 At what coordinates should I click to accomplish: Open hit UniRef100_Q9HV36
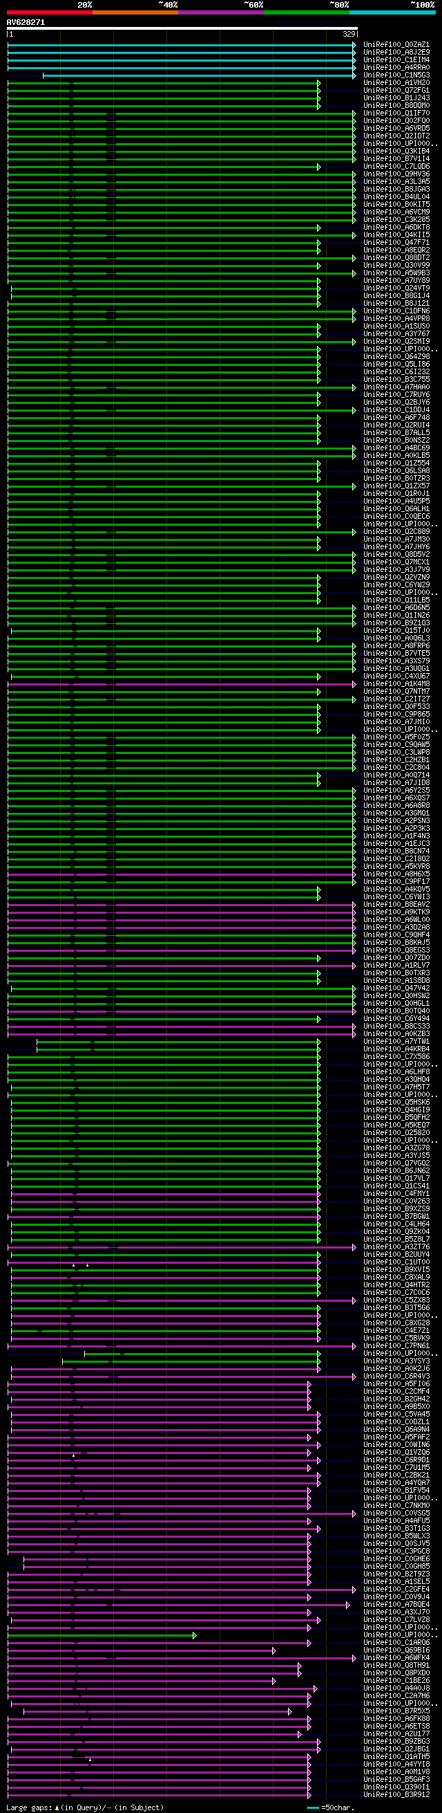[x=396, y=174]
